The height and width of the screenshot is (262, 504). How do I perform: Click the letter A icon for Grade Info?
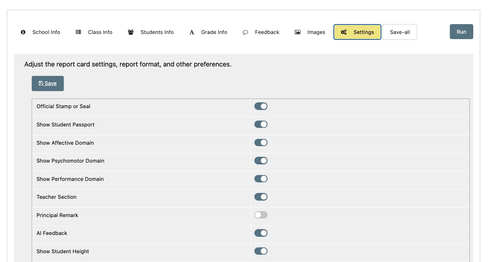point(191,32)
